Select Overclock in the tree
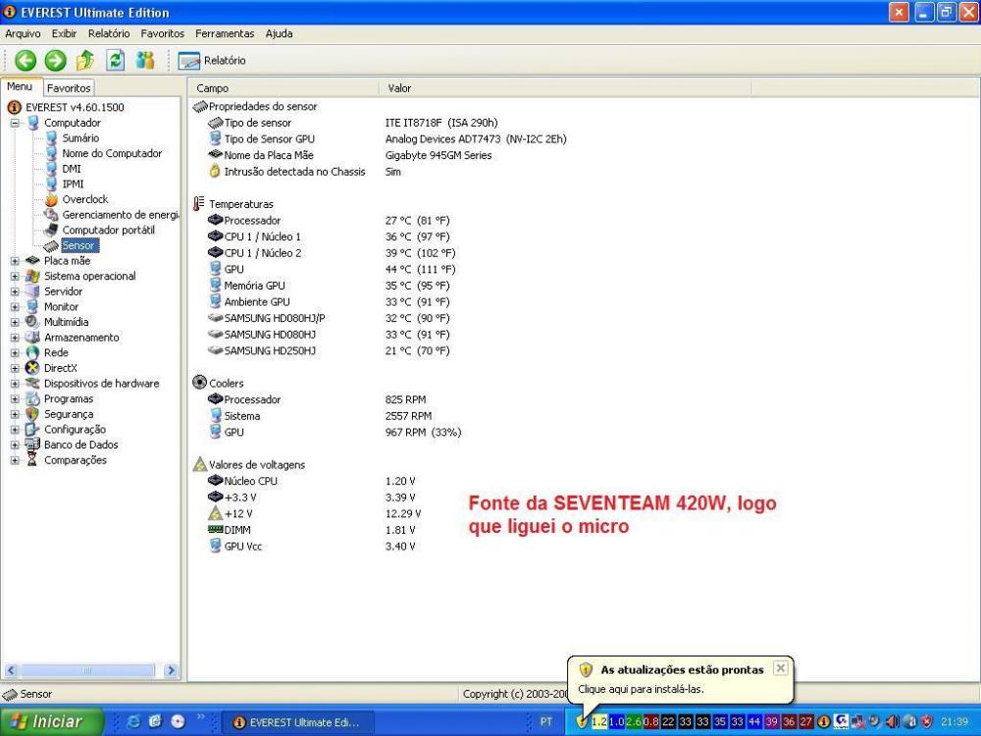 point(84,199)
